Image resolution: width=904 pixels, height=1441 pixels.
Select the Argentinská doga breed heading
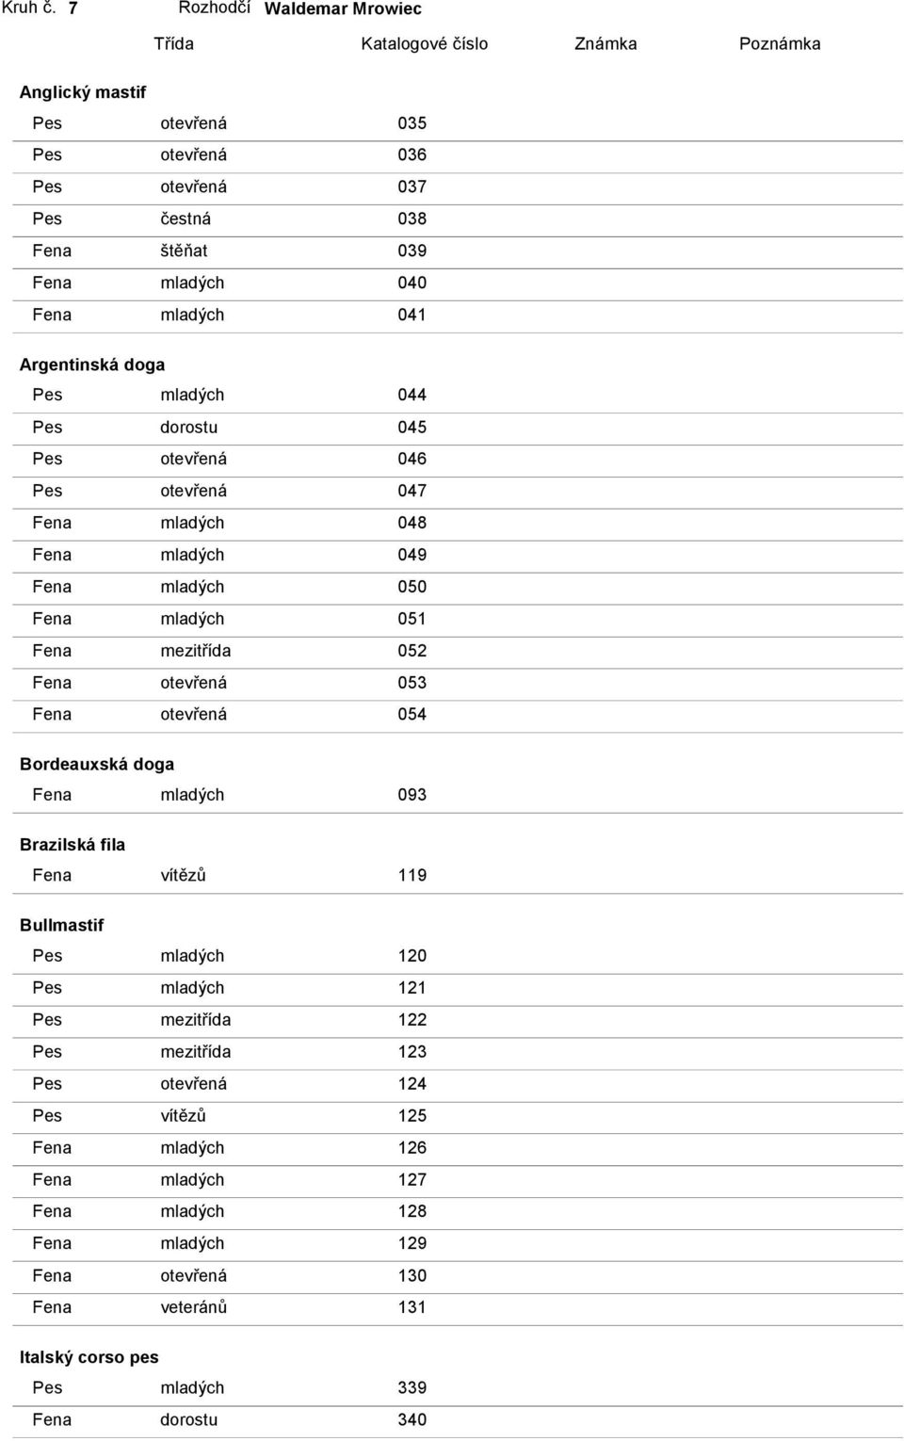92,364
